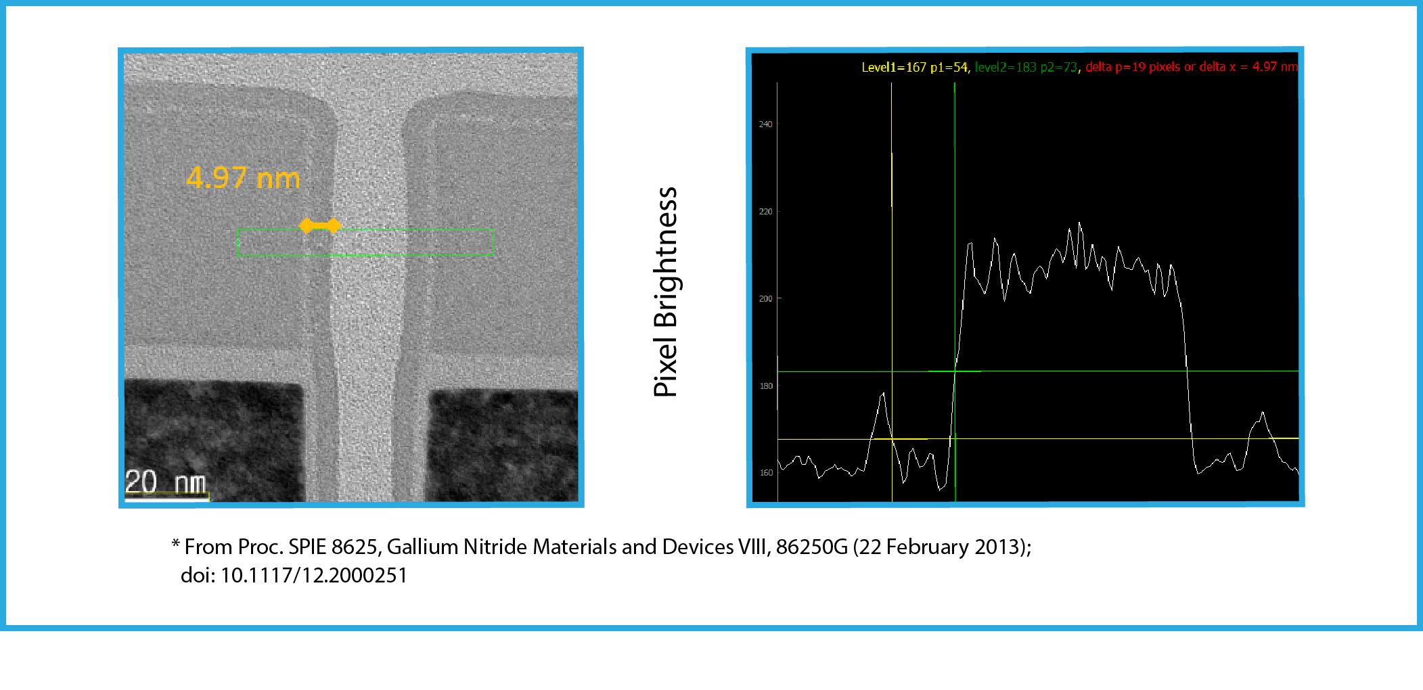Click the 180 y-axis tick label
Image resolution: width=1423 pixels, height=690 pixels.
click(x=765, y=386)
